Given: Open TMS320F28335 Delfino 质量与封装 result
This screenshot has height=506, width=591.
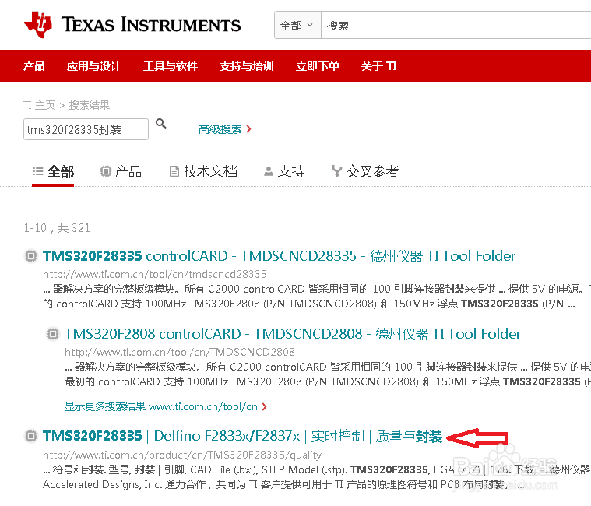Looking at the screenshot, I should tap(242, 436).
